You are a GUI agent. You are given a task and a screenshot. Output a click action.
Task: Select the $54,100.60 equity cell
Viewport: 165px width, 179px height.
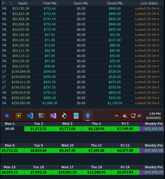click(21, 35)
